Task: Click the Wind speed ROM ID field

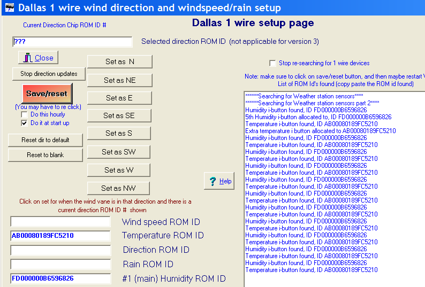Action: [x=60, y=221]
